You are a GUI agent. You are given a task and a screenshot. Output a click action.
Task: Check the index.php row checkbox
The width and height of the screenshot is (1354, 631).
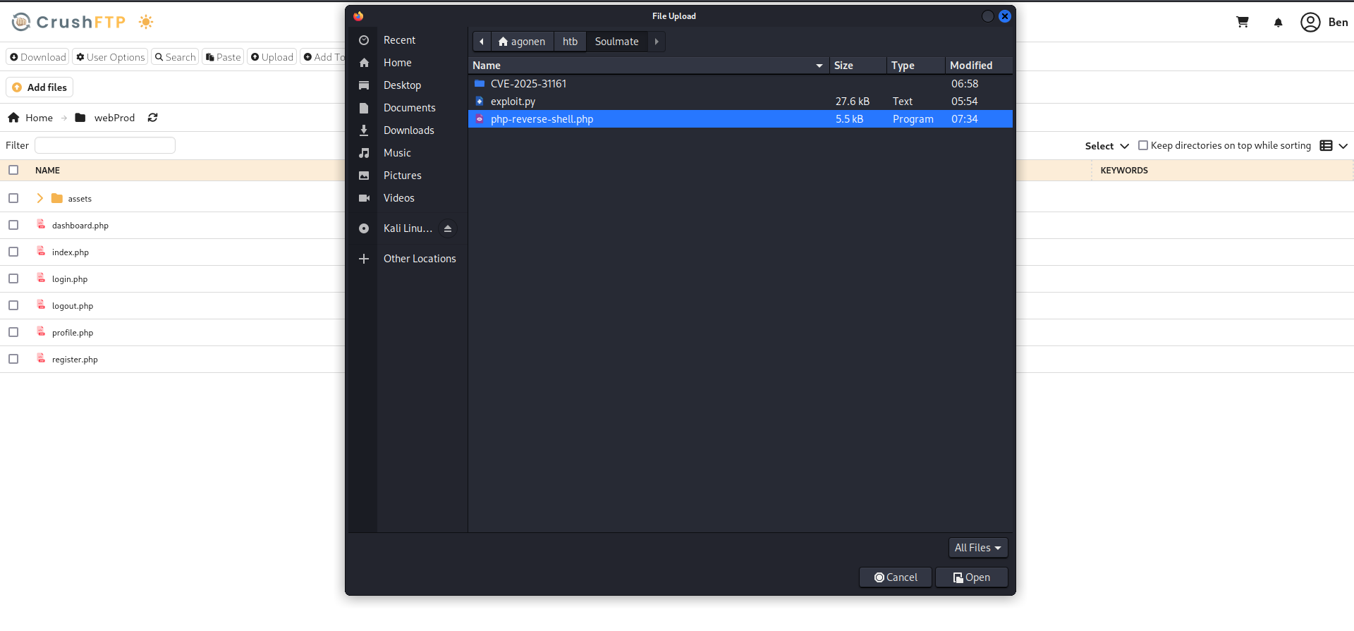(x=13, y=252)
